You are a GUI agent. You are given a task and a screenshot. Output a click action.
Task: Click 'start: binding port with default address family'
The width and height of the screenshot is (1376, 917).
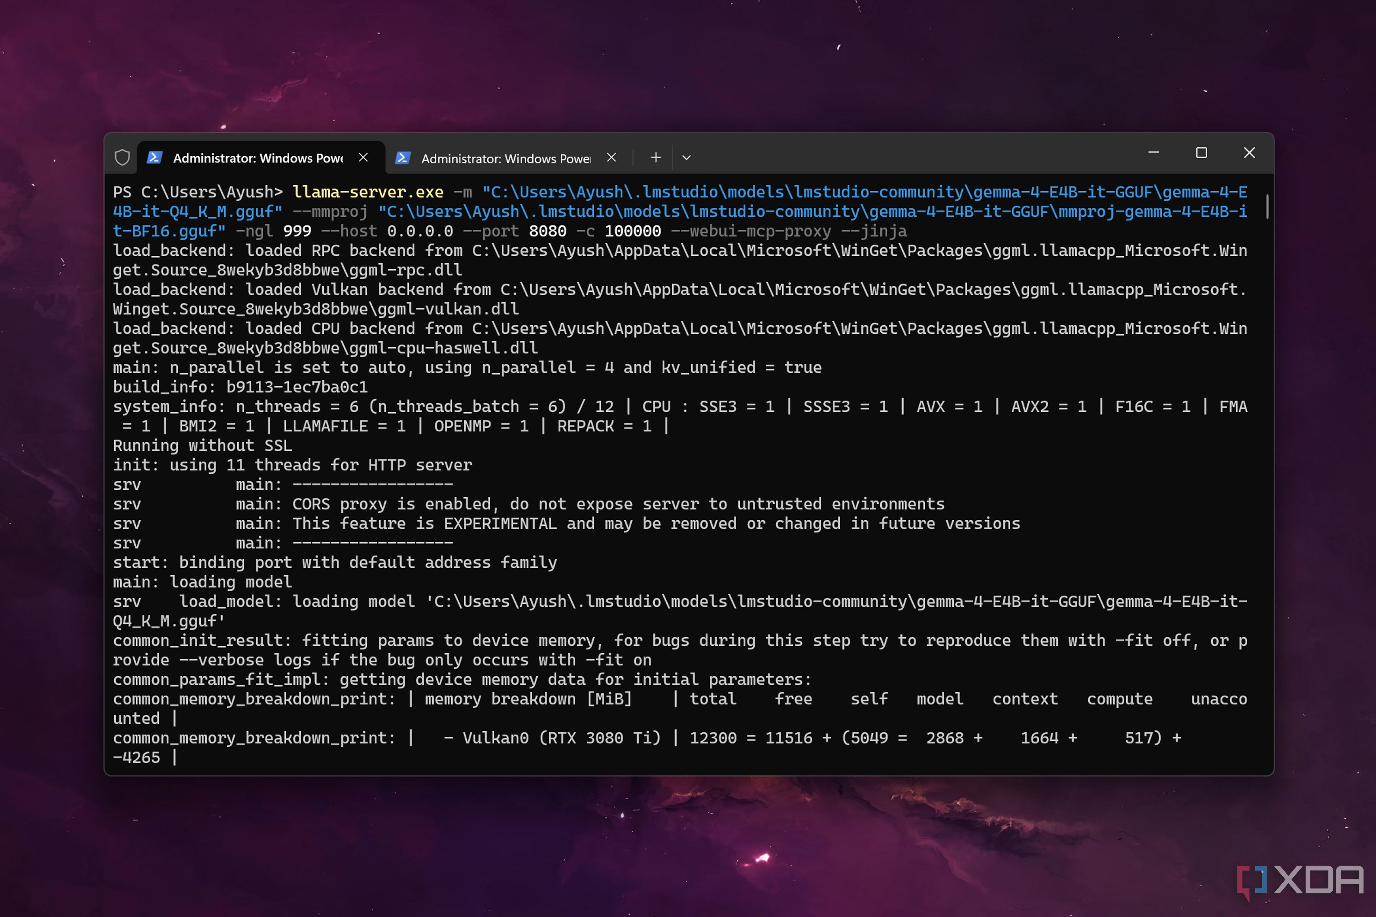[x=335, y=563]
